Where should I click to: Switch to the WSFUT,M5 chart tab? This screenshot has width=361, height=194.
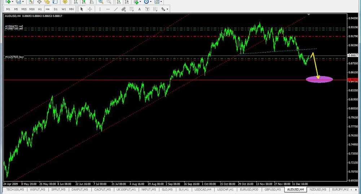point(38,189)
